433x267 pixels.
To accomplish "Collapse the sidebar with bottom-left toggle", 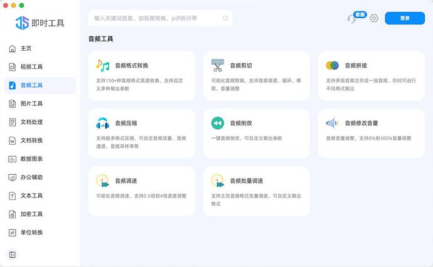I will click(x=13, y=254).
